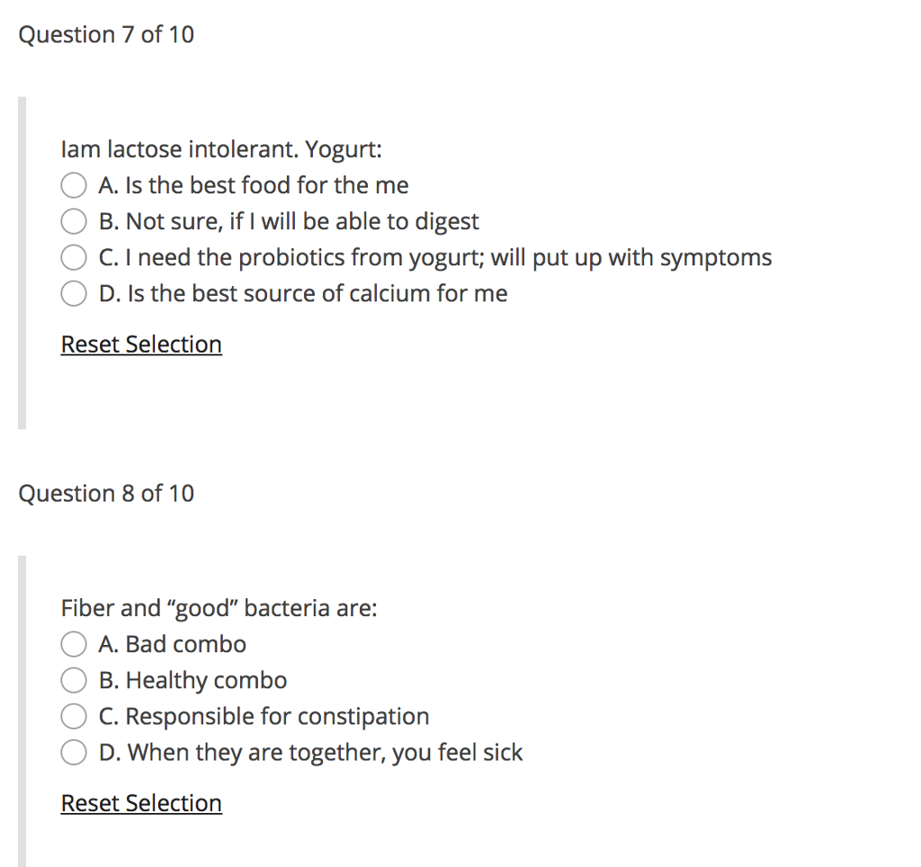This screenshot has height=867, width=921.
Task: Click Reset Selection under Question 8
Action: click(x=140, y=802)
